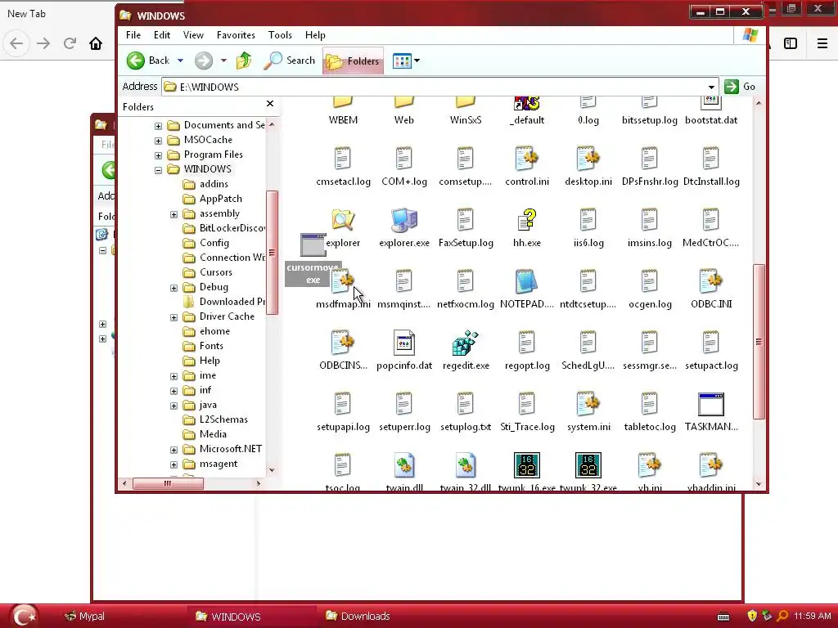The width and height of the screenshot is (838, 628).
Task: Select desktop.ini settings file
Action: pos(588,159)
